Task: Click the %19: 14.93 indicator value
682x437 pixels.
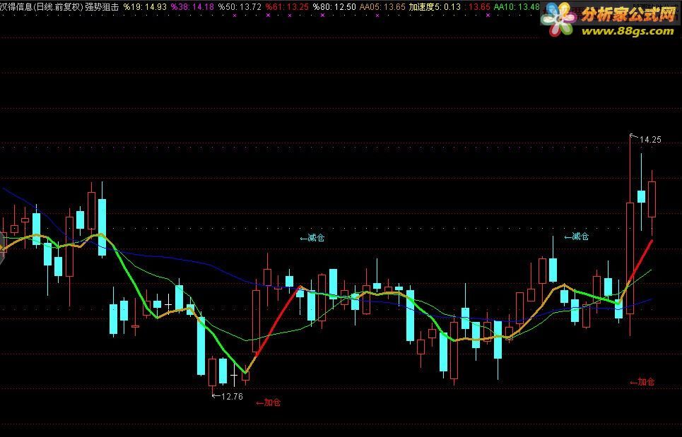Action: tap(145, 7)
